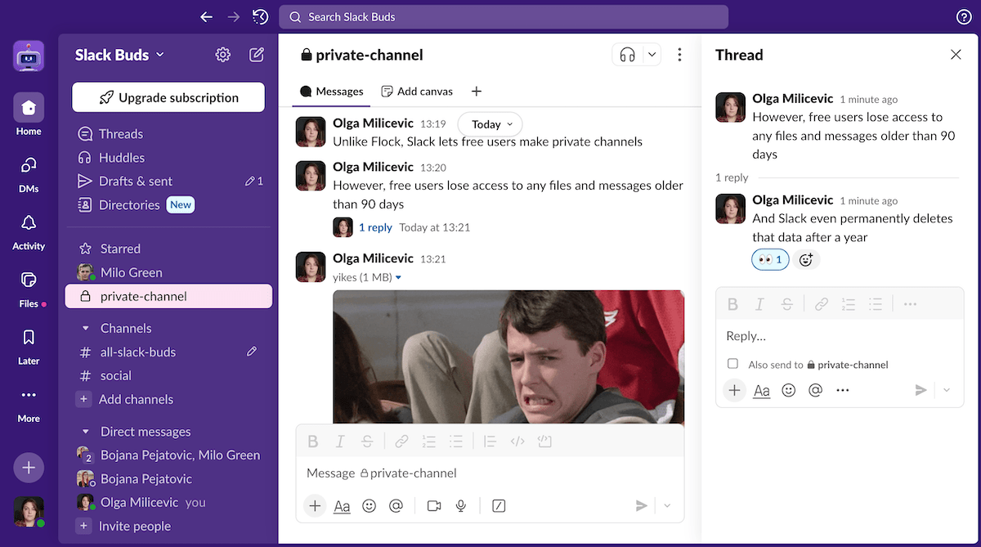The height and width of the screenshot is (547, 981).
Task: Collapse the Channels section
Action: (85, 328)
